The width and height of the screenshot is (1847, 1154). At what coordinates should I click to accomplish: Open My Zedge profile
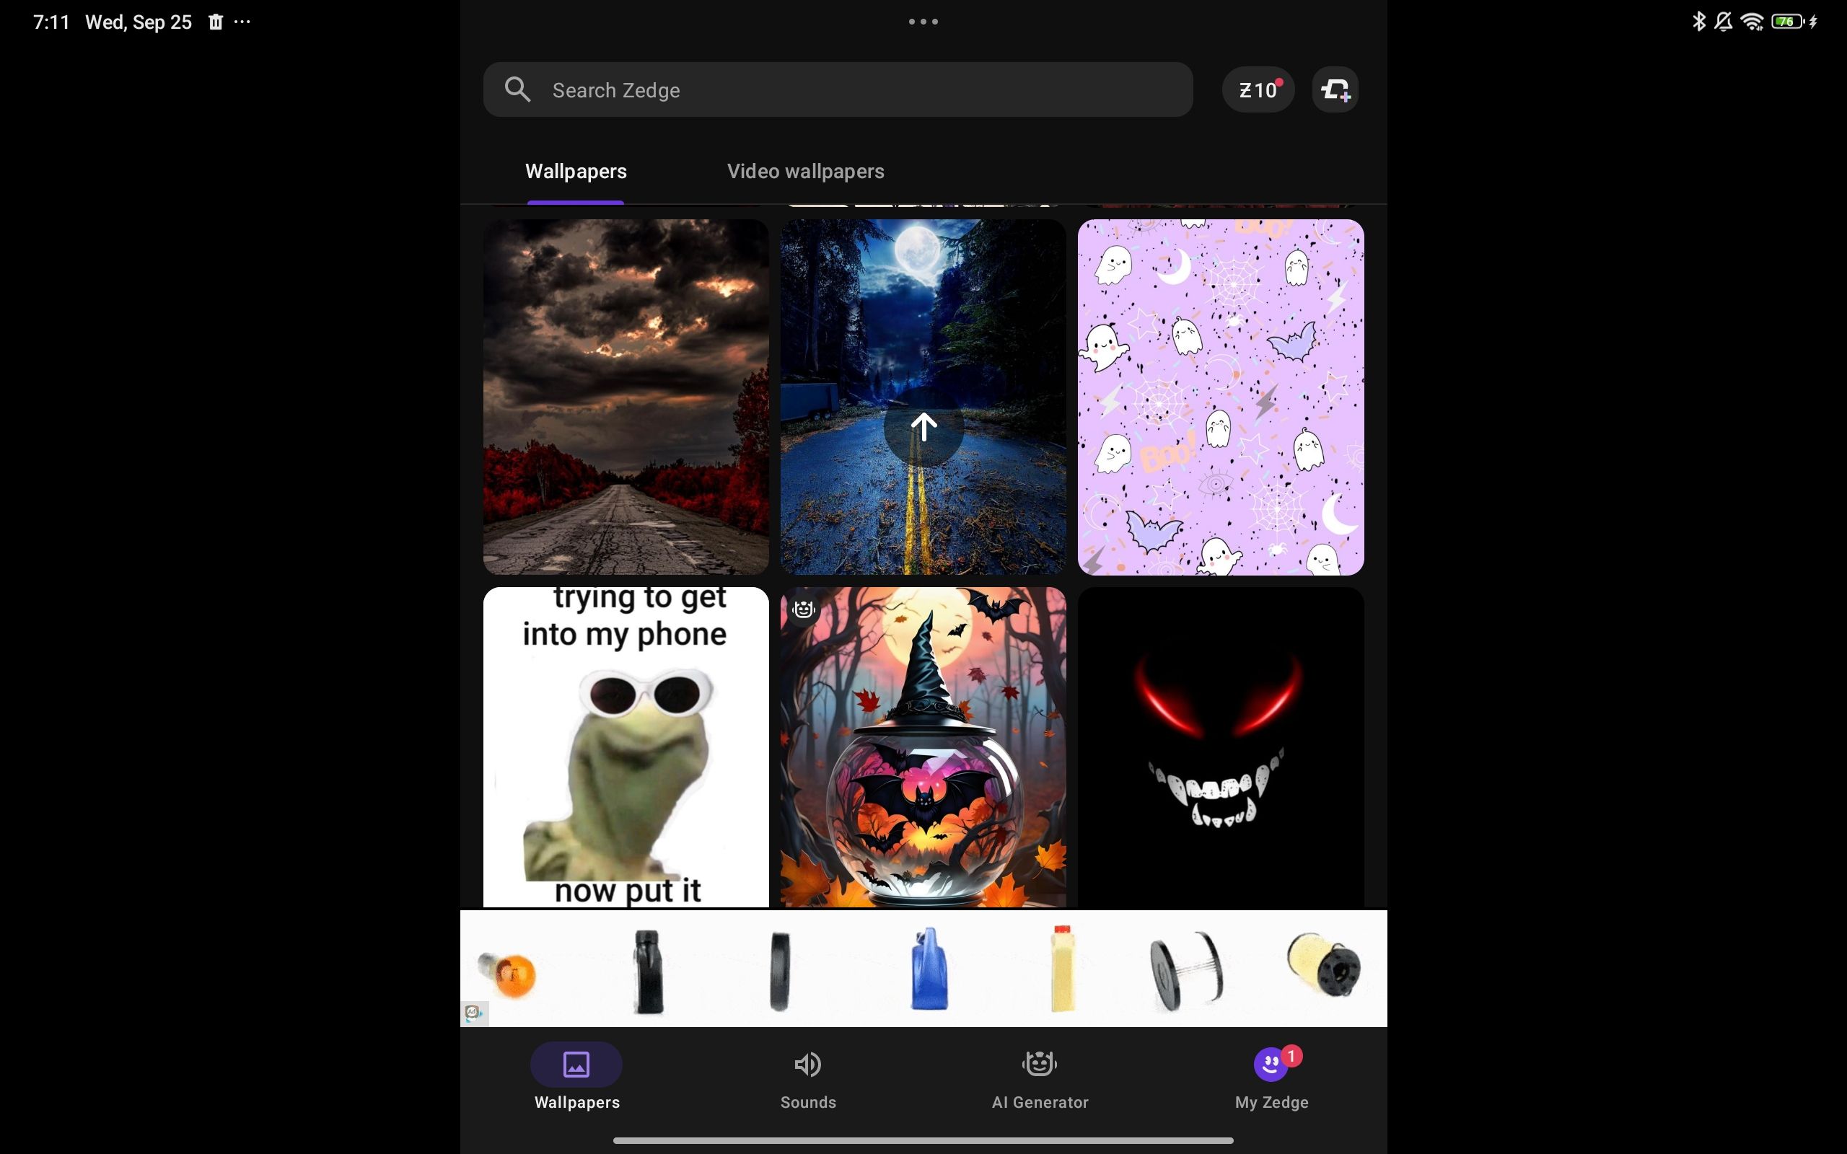click(x=1270, y=1077)
